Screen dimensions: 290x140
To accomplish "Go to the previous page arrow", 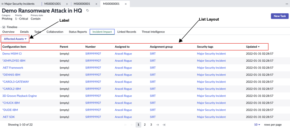I will click(x=132, y=125).
